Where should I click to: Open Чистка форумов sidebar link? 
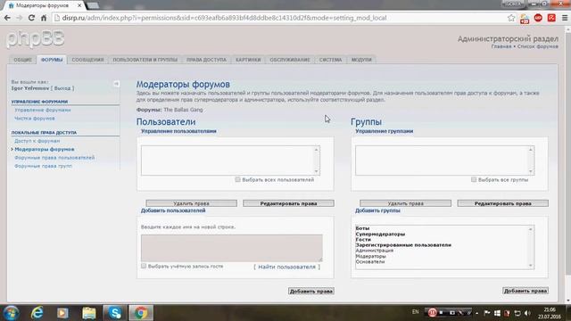coord(35,119)
